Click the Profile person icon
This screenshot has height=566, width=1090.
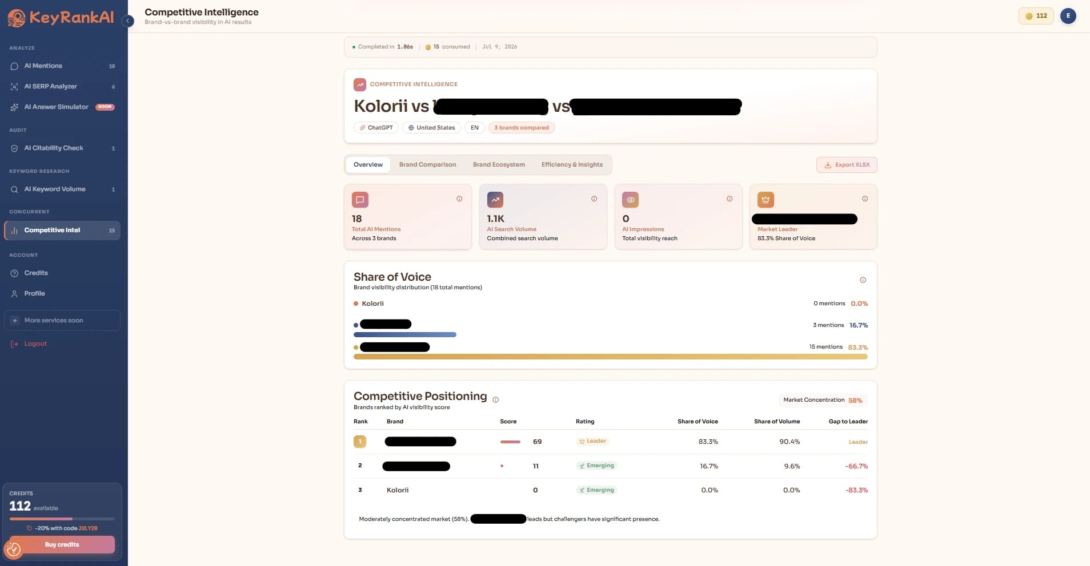pyautogui.click(x=14, y=294)
